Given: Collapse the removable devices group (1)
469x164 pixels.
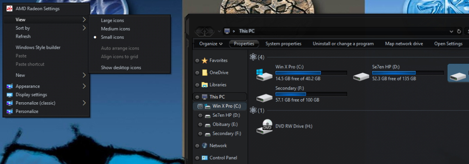Looking at the screenshot, I should tap(257, 111).
